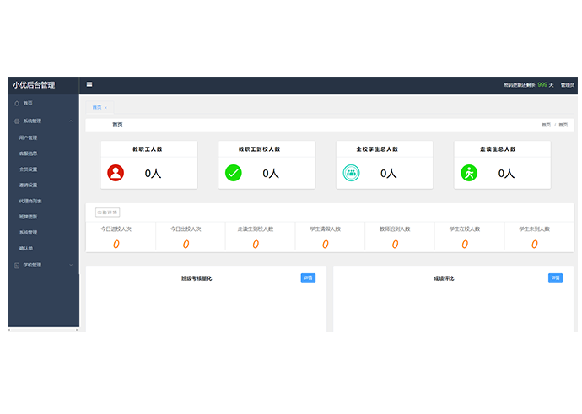The width and height of the screenshot is (582, 414).
Task: Click the green running figure icon in 走读生总人数 card
Action: tap(469, 173)
